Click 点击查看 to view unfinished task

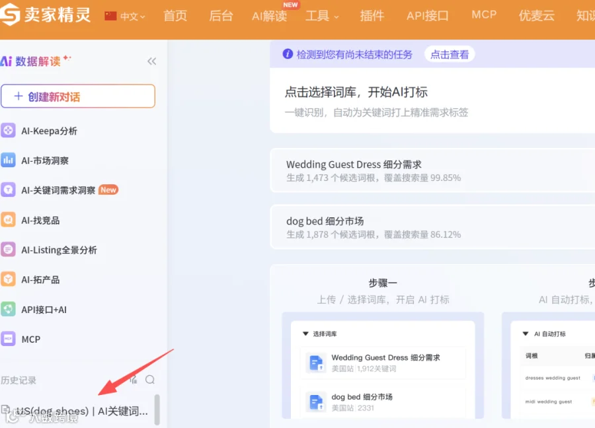click(450, 55)
